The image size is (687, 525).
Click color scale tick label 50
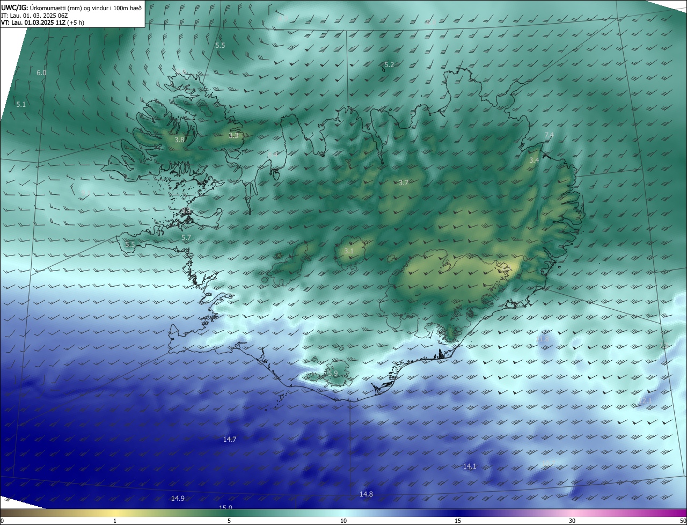[x=683, y=521]
